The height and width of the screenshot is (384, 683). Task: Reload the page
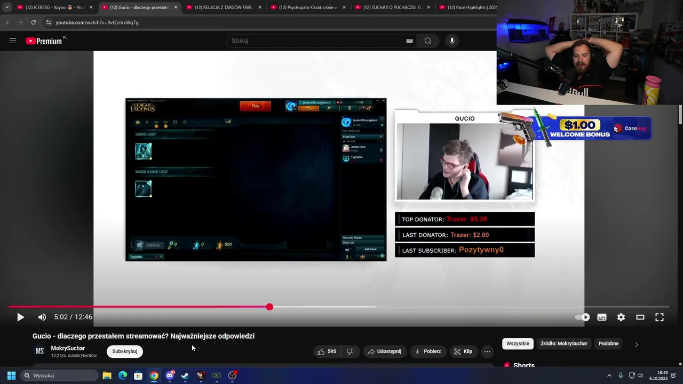click(33, 22)
